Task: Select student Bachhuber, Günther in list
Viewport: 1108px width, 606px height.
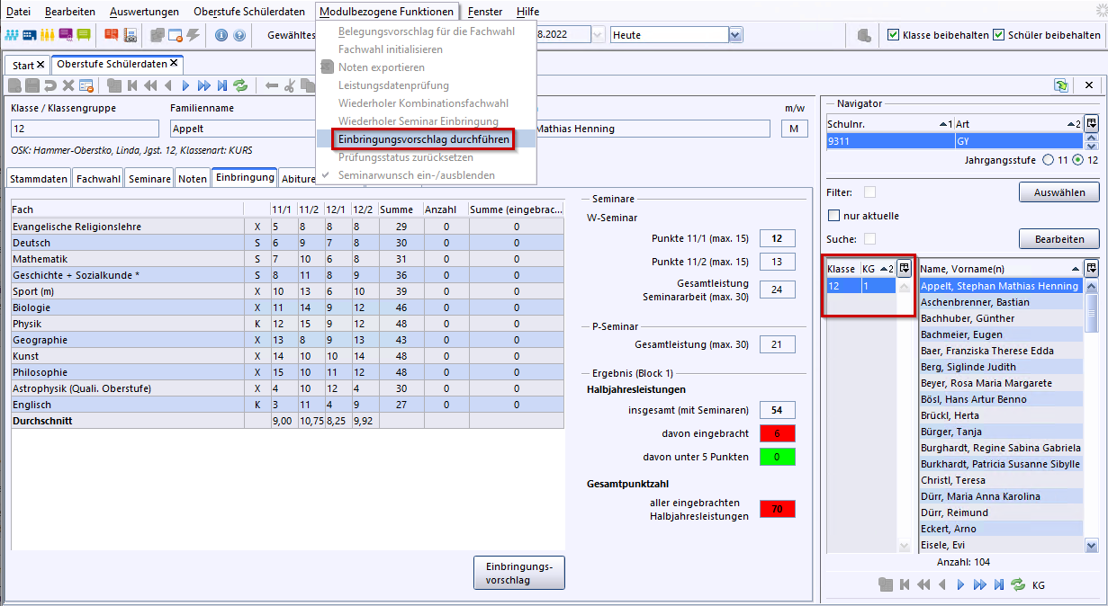Action: [x=1001, y=318]
